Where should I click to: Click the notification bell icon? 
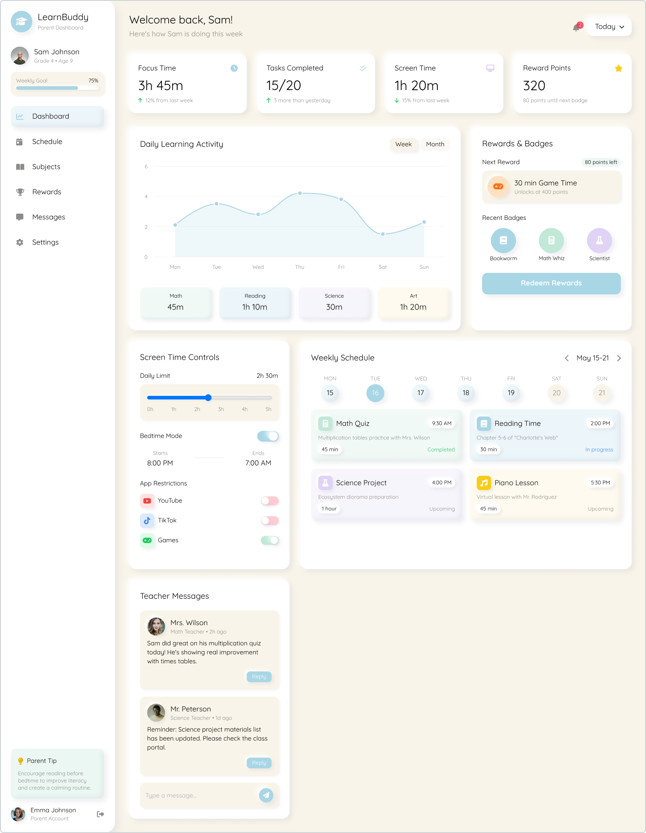(576, 27)
